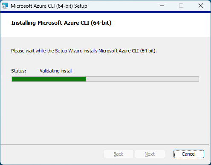Image resolution: width=211 pixels, height=165 pixels.
Task: Click the "Validating install" status text
Action: coord(56,71)
